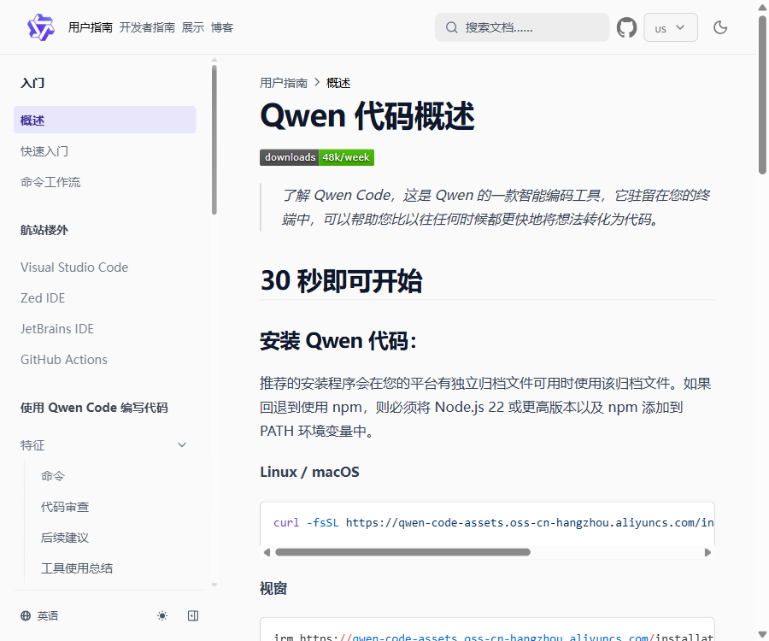Click the sidebar vertical scrollbar thumb
The height and width of the screenshot is (641, 769).
(x=214, y=140)
